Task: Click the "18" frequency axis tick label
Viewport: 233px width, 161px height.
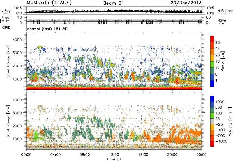Action: click(20, 17)
